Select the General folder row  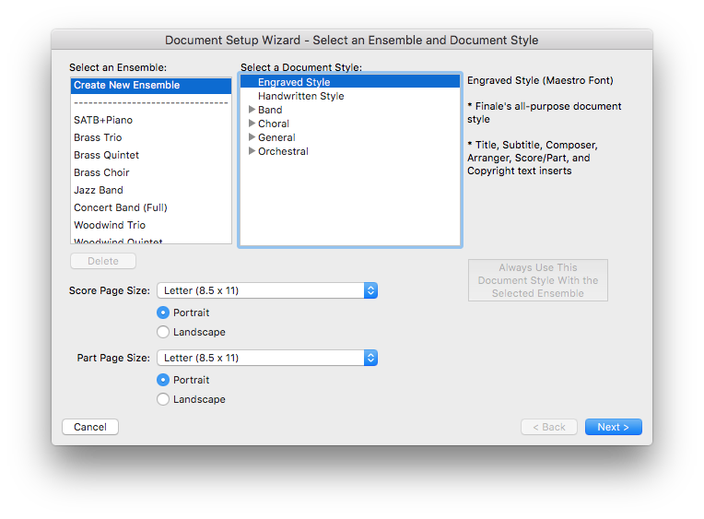click(350, 137)
